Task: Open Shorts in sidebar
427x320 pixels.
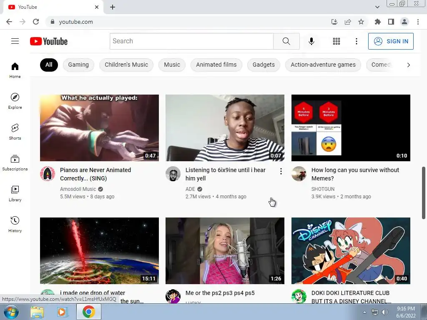Action: coord(15,132)
